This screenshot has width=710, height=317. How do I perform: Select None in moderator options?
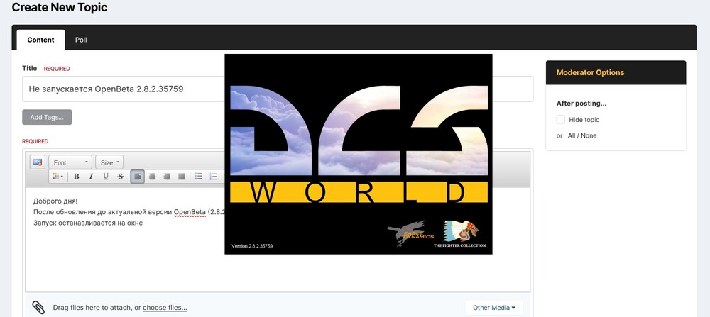pos(589,135)
